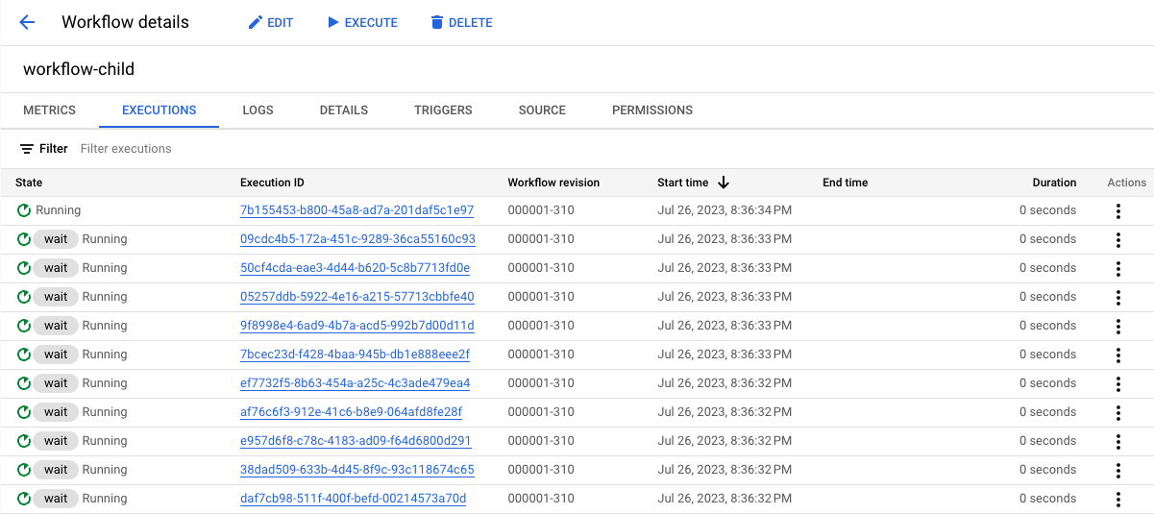Click the Filter icon
1154x514 pixels.
(27, 149)
